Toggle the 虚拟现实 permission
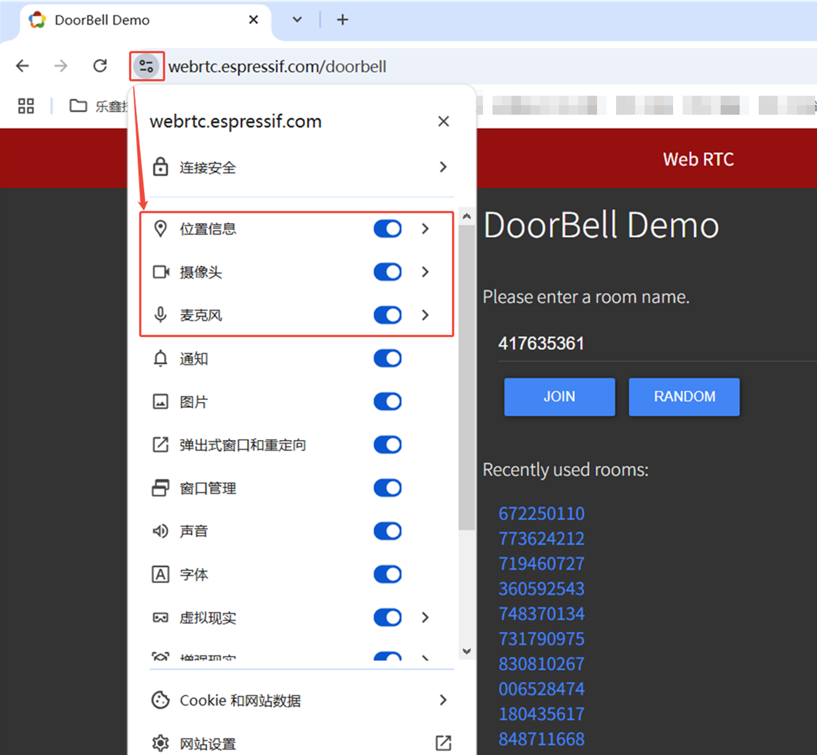817x755 pixels. pyautogui.click(x=387, y=617)
